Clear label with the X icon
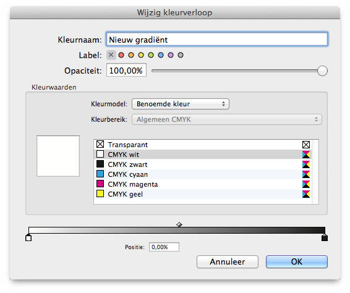 (x=111, y=55)
